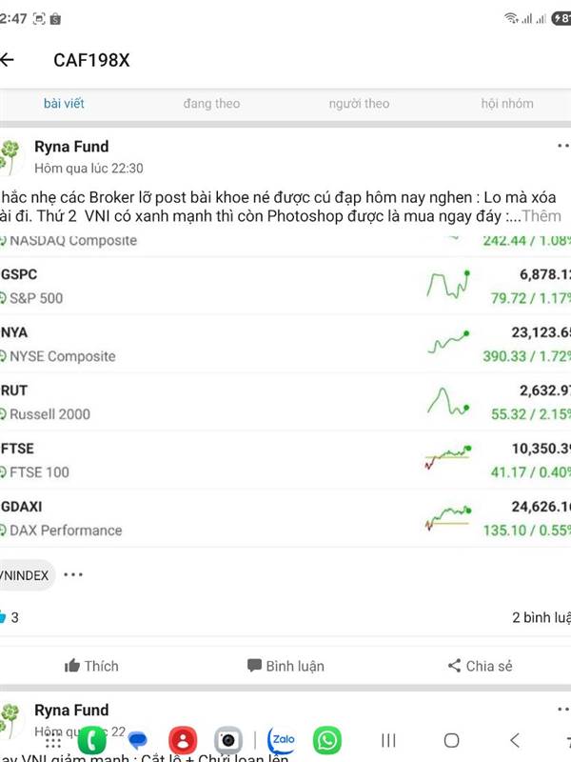Open the Contacts app in the dock
Image resolution: width=571 pixels, height=762 pixels.
pos(183,740)
